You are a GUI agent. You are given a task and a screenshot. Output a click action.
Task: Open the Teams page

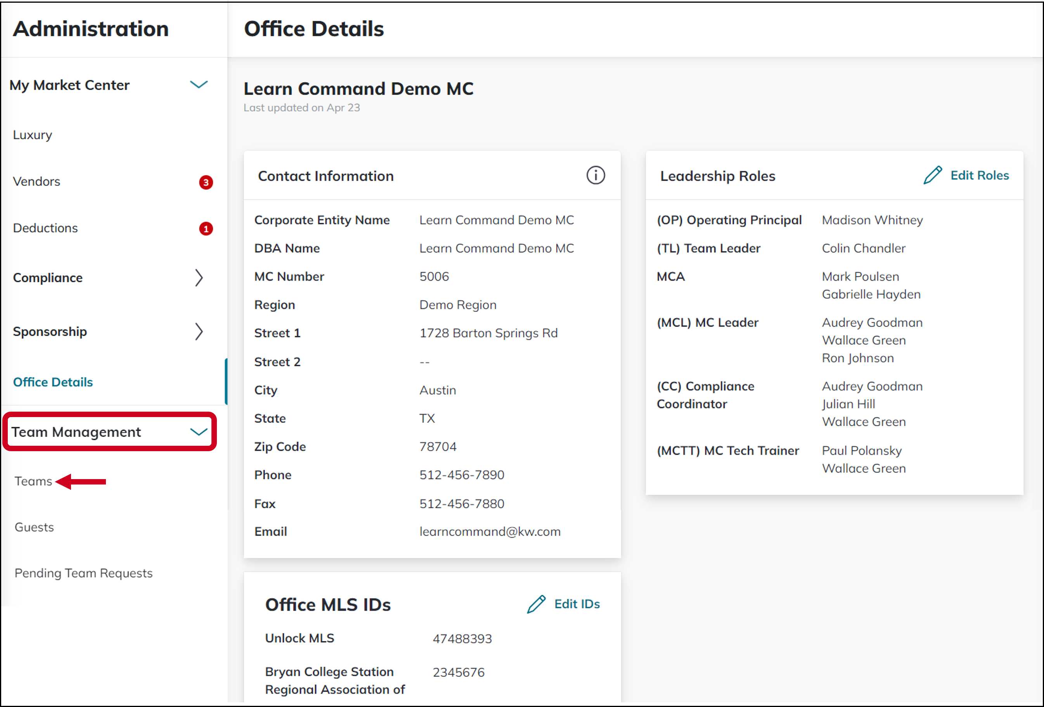pos(33,481)
